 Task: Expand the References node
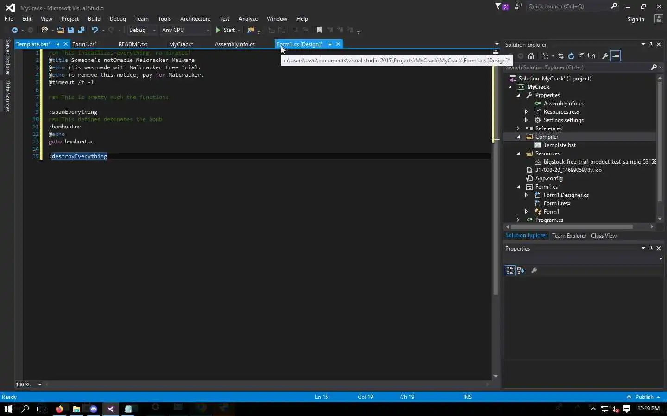pos(518,128)
